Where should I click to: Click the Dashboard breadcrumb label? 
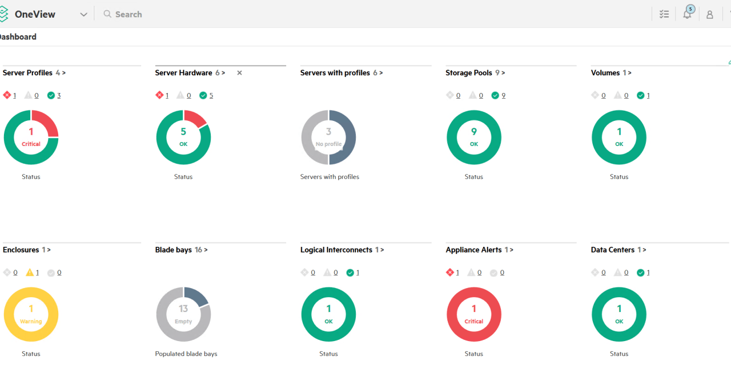click(17, 36)
